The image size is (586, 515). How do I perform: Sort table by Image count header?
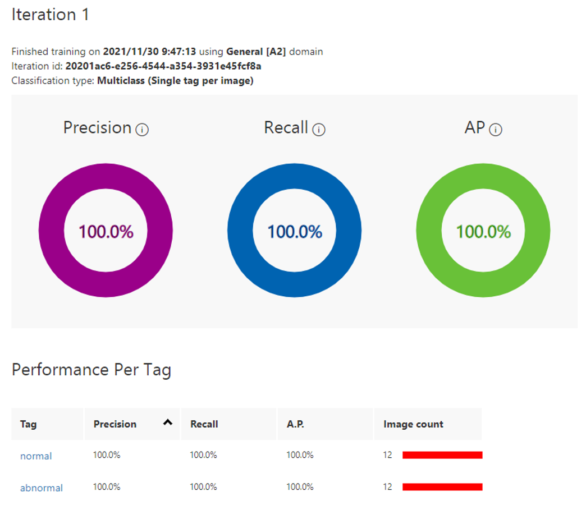click(x=413, y=424)
